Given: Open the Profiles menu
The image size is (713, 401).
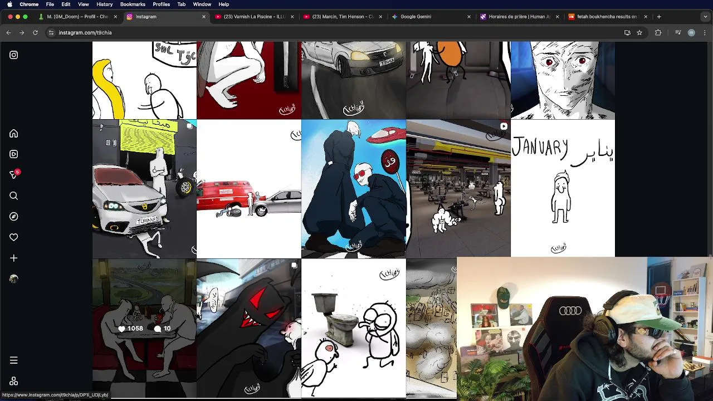Looking at the screenshot, I should point(162,4).
